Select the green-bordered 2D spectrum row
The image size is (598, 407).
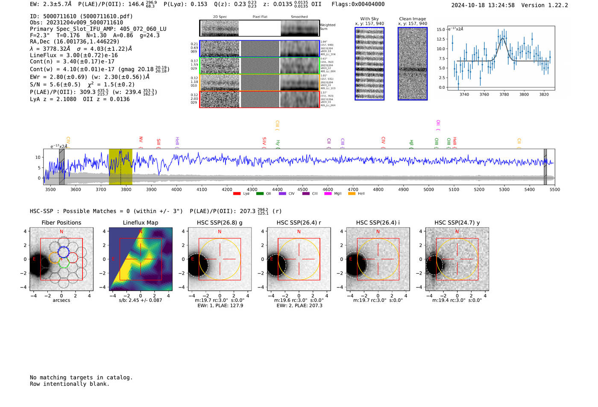tap(259, 66)
